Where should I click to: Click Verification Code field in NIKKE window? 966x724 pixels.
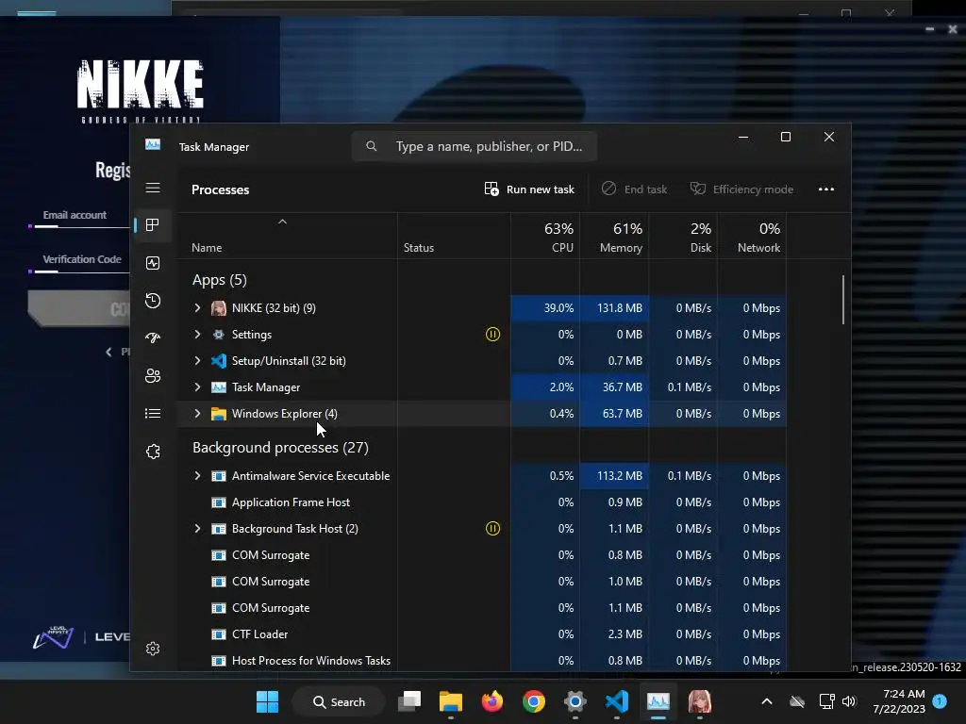[78, 262]
